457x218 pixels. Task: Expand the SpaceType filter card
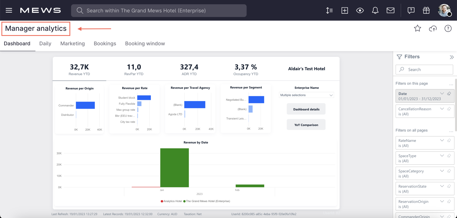pyautogui.click(x=442, y=156)
